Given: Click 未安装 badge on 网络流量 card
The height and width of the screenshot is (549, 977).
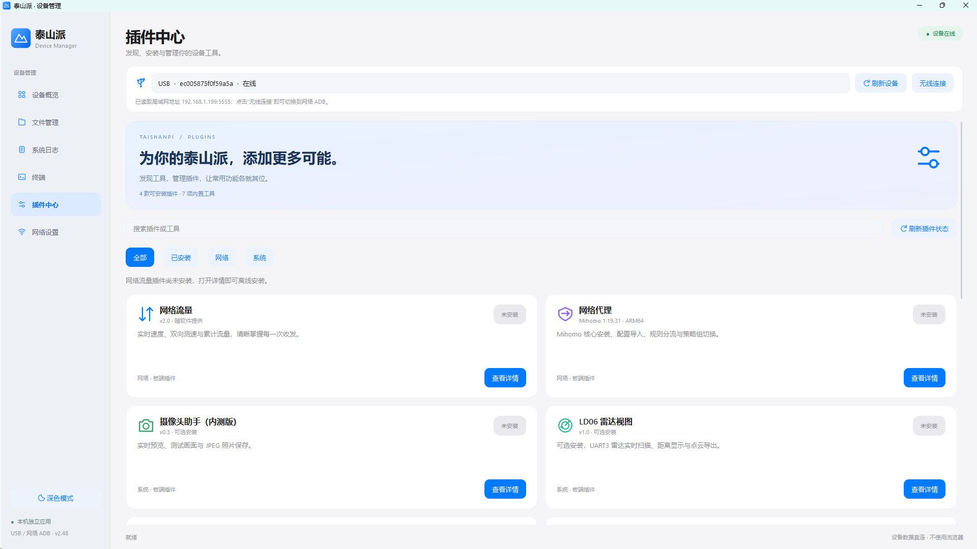Looking at the screenshot, I should [x=509, y=315].
